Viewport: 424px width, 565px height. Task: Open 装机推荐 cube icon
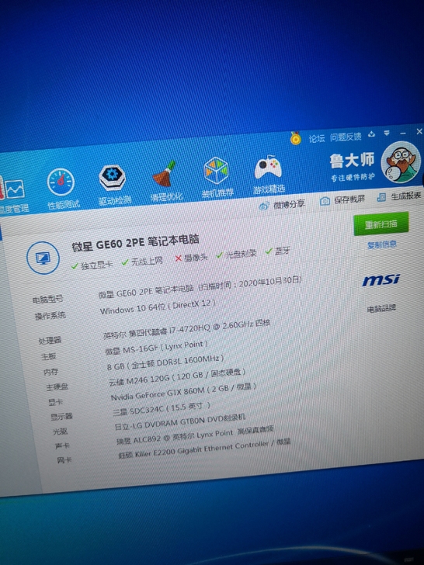pos(216,171)
